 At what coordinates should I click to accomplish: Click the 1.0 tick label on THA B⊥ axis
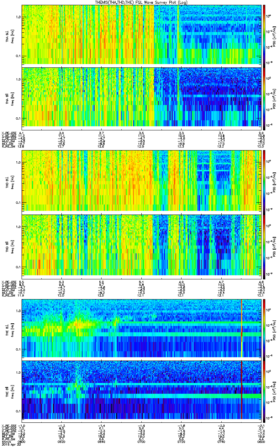pos(18,17)
